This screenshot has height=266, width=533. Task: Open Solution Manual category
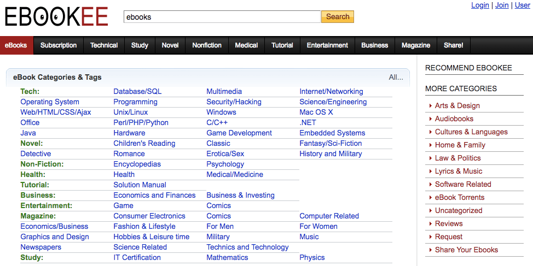140,185
